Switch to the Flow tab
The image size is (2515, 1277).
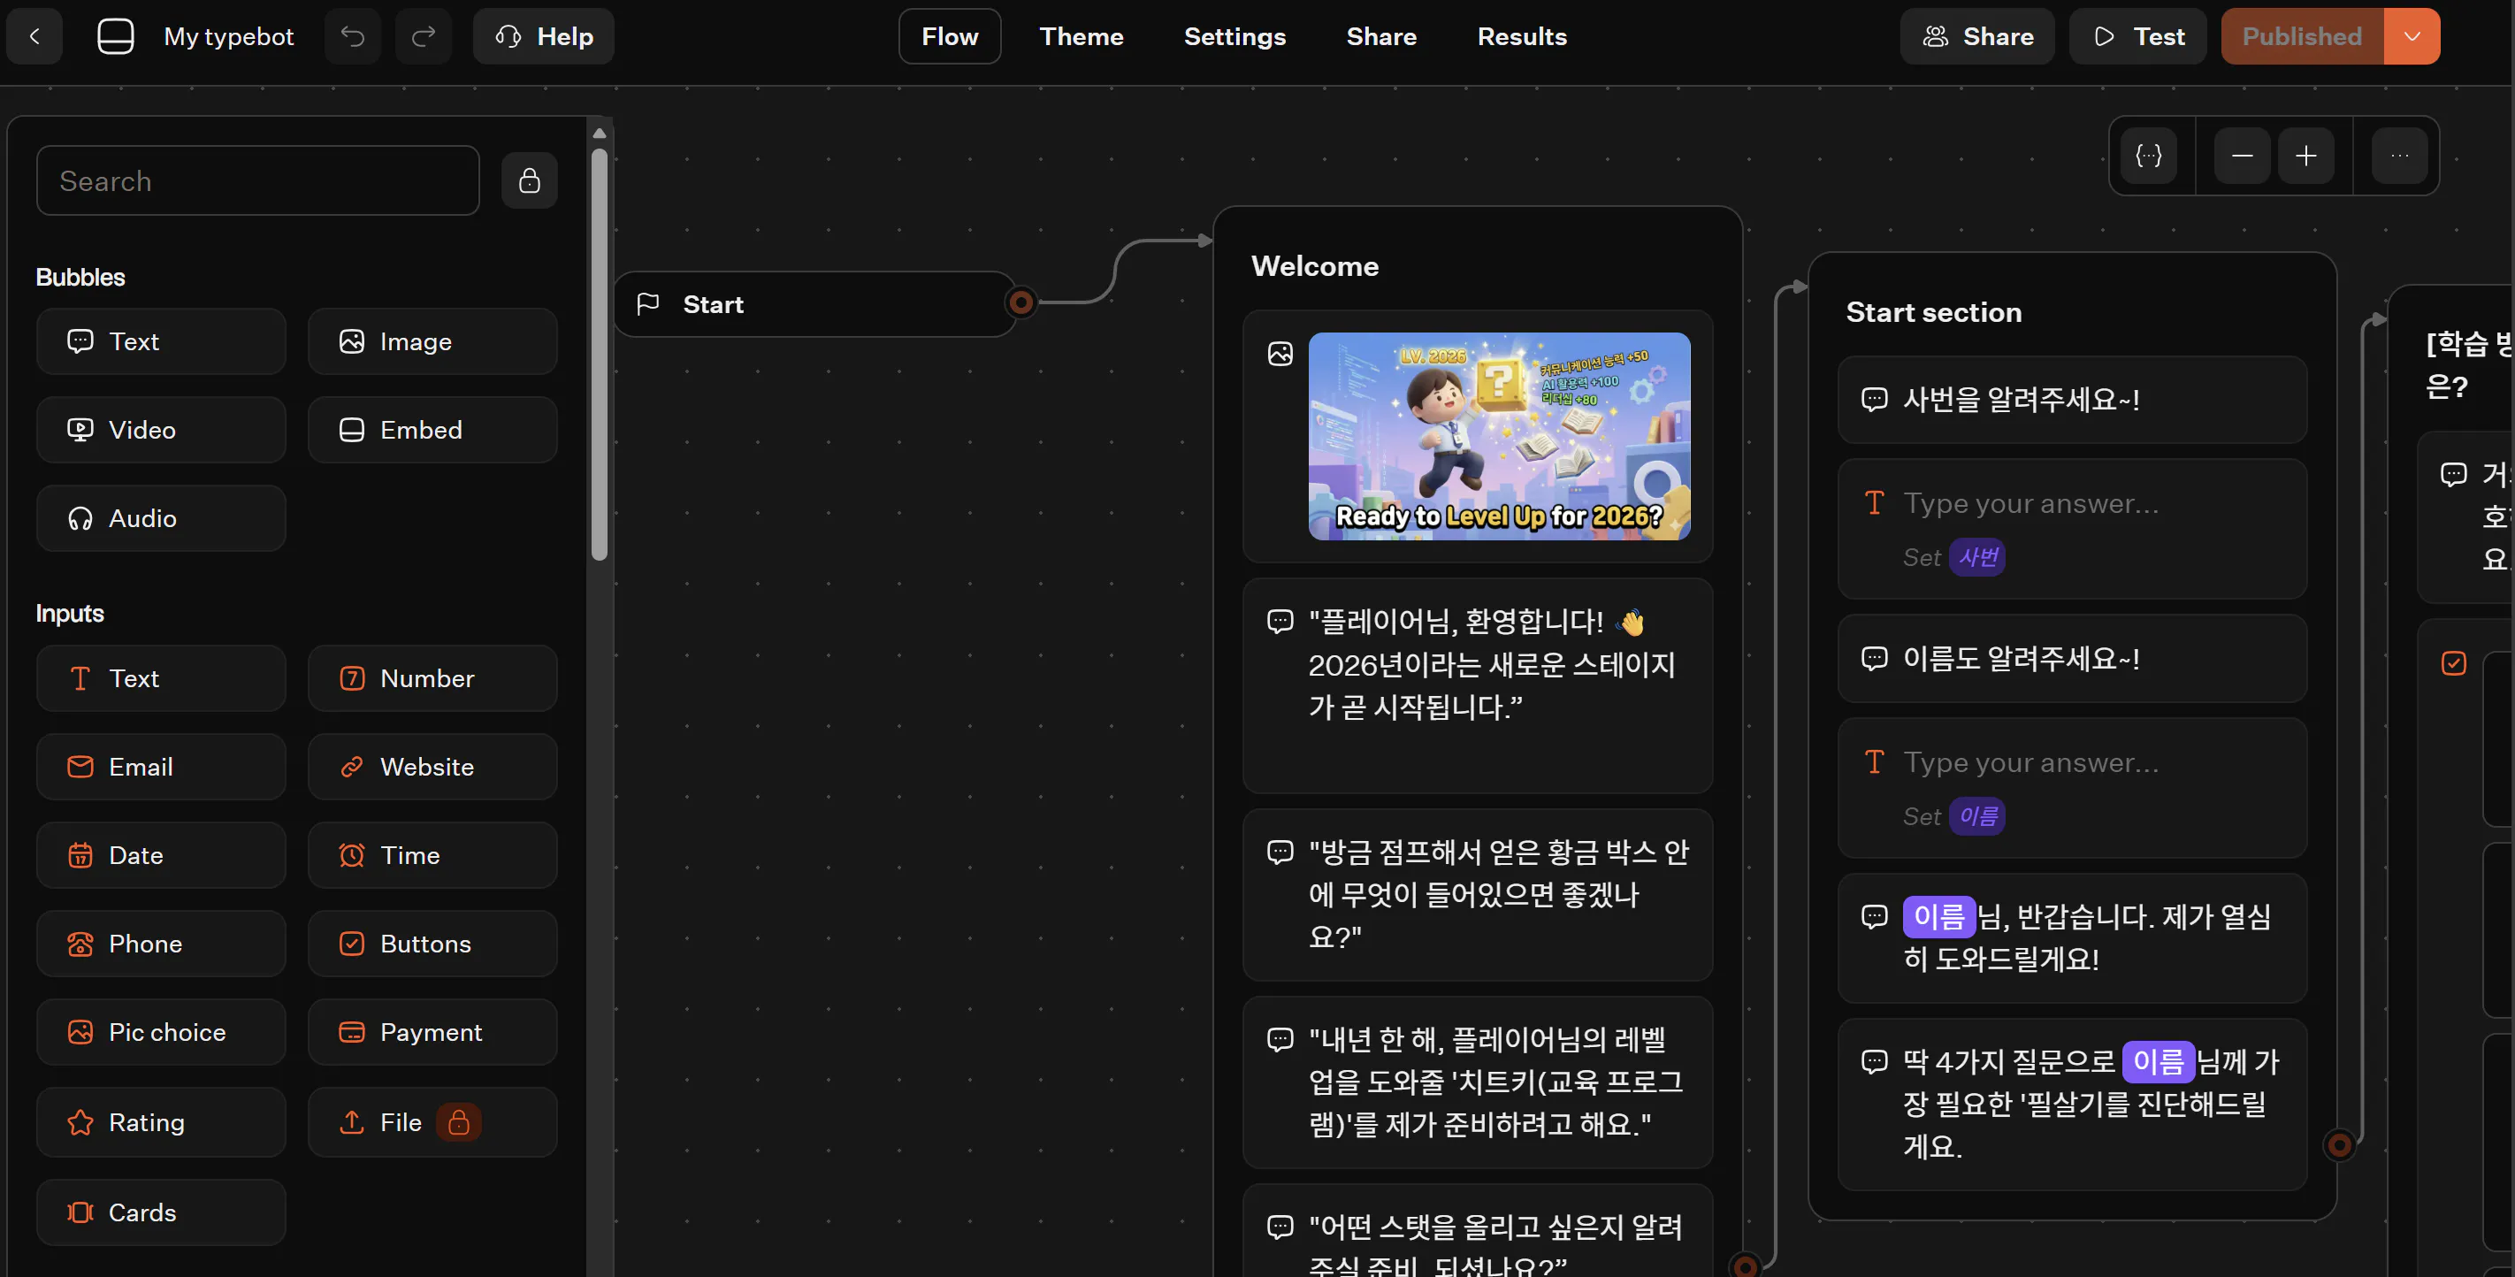click(950, 36)
